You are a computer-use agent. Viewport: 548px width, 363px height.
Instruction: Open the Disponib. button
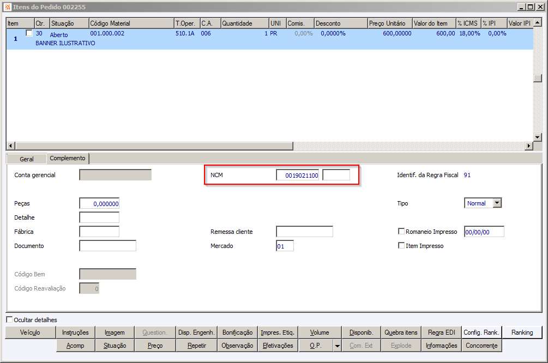[361, 332]
